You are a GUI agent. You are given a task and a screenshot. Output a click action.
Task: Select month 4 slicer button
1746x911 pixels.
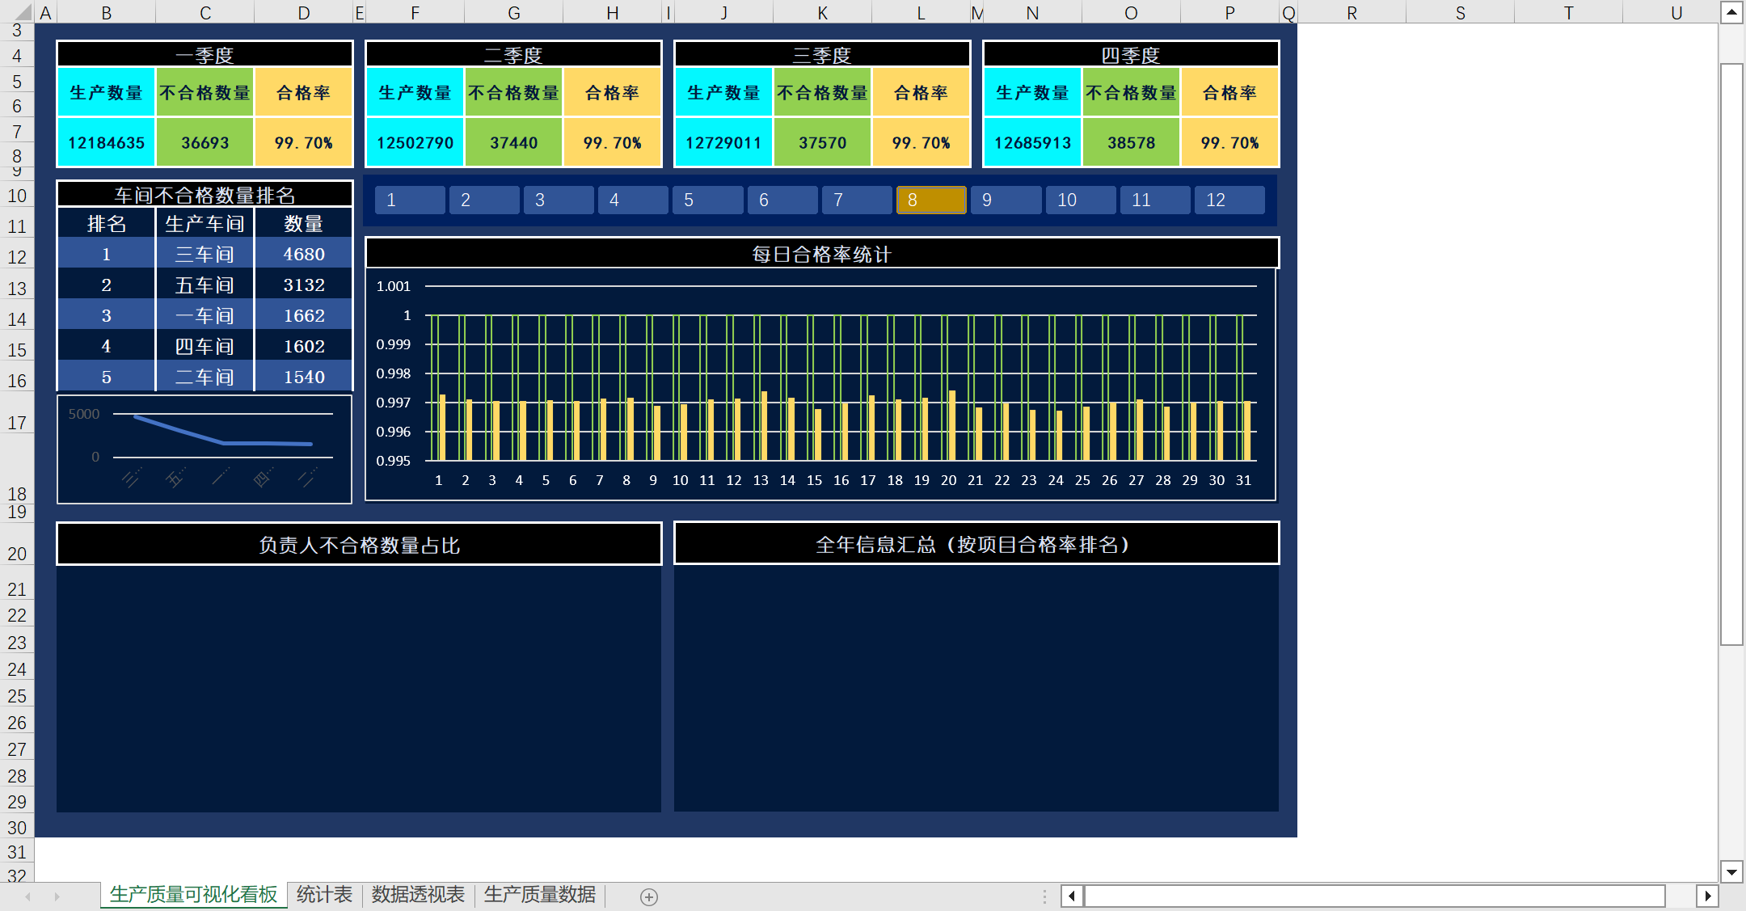pyautogui.click(x=633, y=200)
